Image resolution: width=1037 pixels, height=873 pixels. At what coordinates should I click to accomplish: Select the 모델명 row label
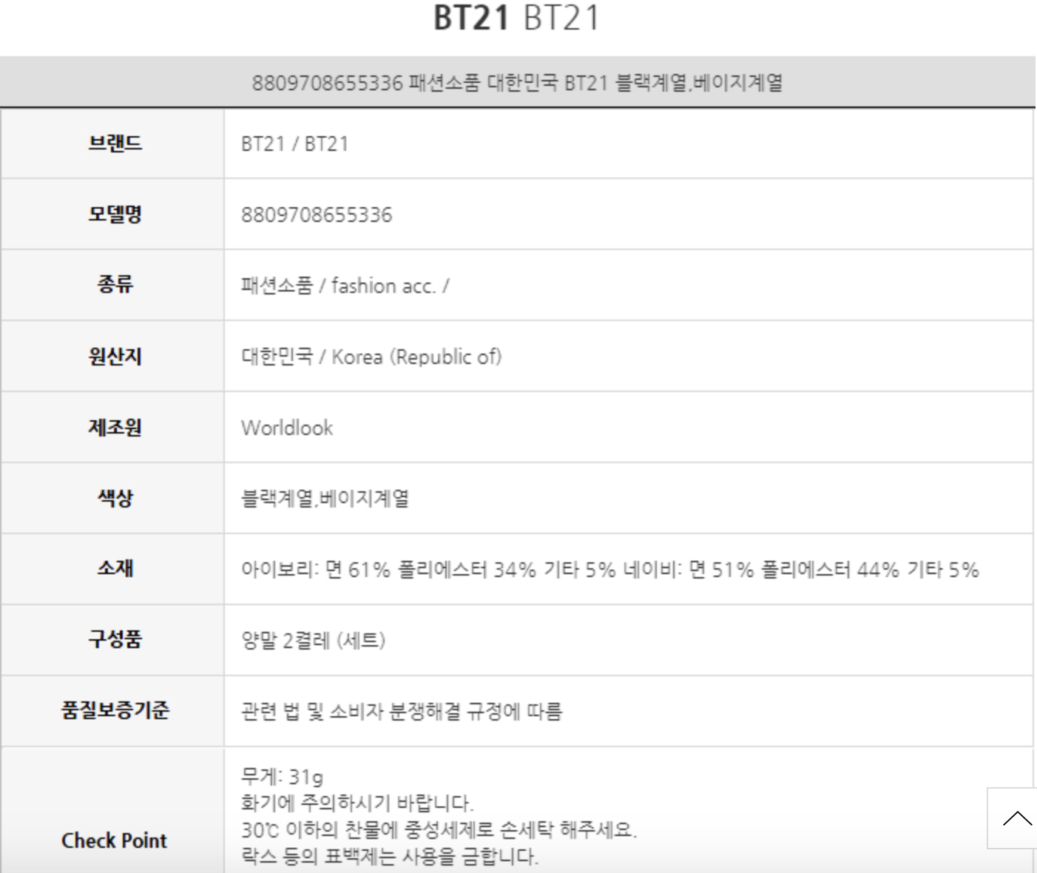pos(115,215)
